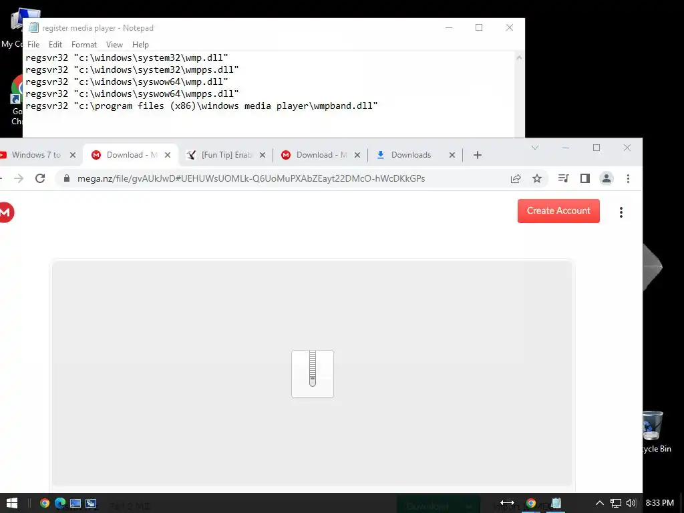Select the Recycle Bin desktop icon

click(656, 432)
